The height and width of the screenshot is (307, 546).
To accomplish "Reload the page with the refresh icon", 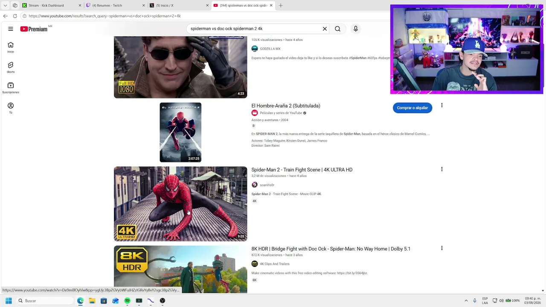I will (15, 16).
